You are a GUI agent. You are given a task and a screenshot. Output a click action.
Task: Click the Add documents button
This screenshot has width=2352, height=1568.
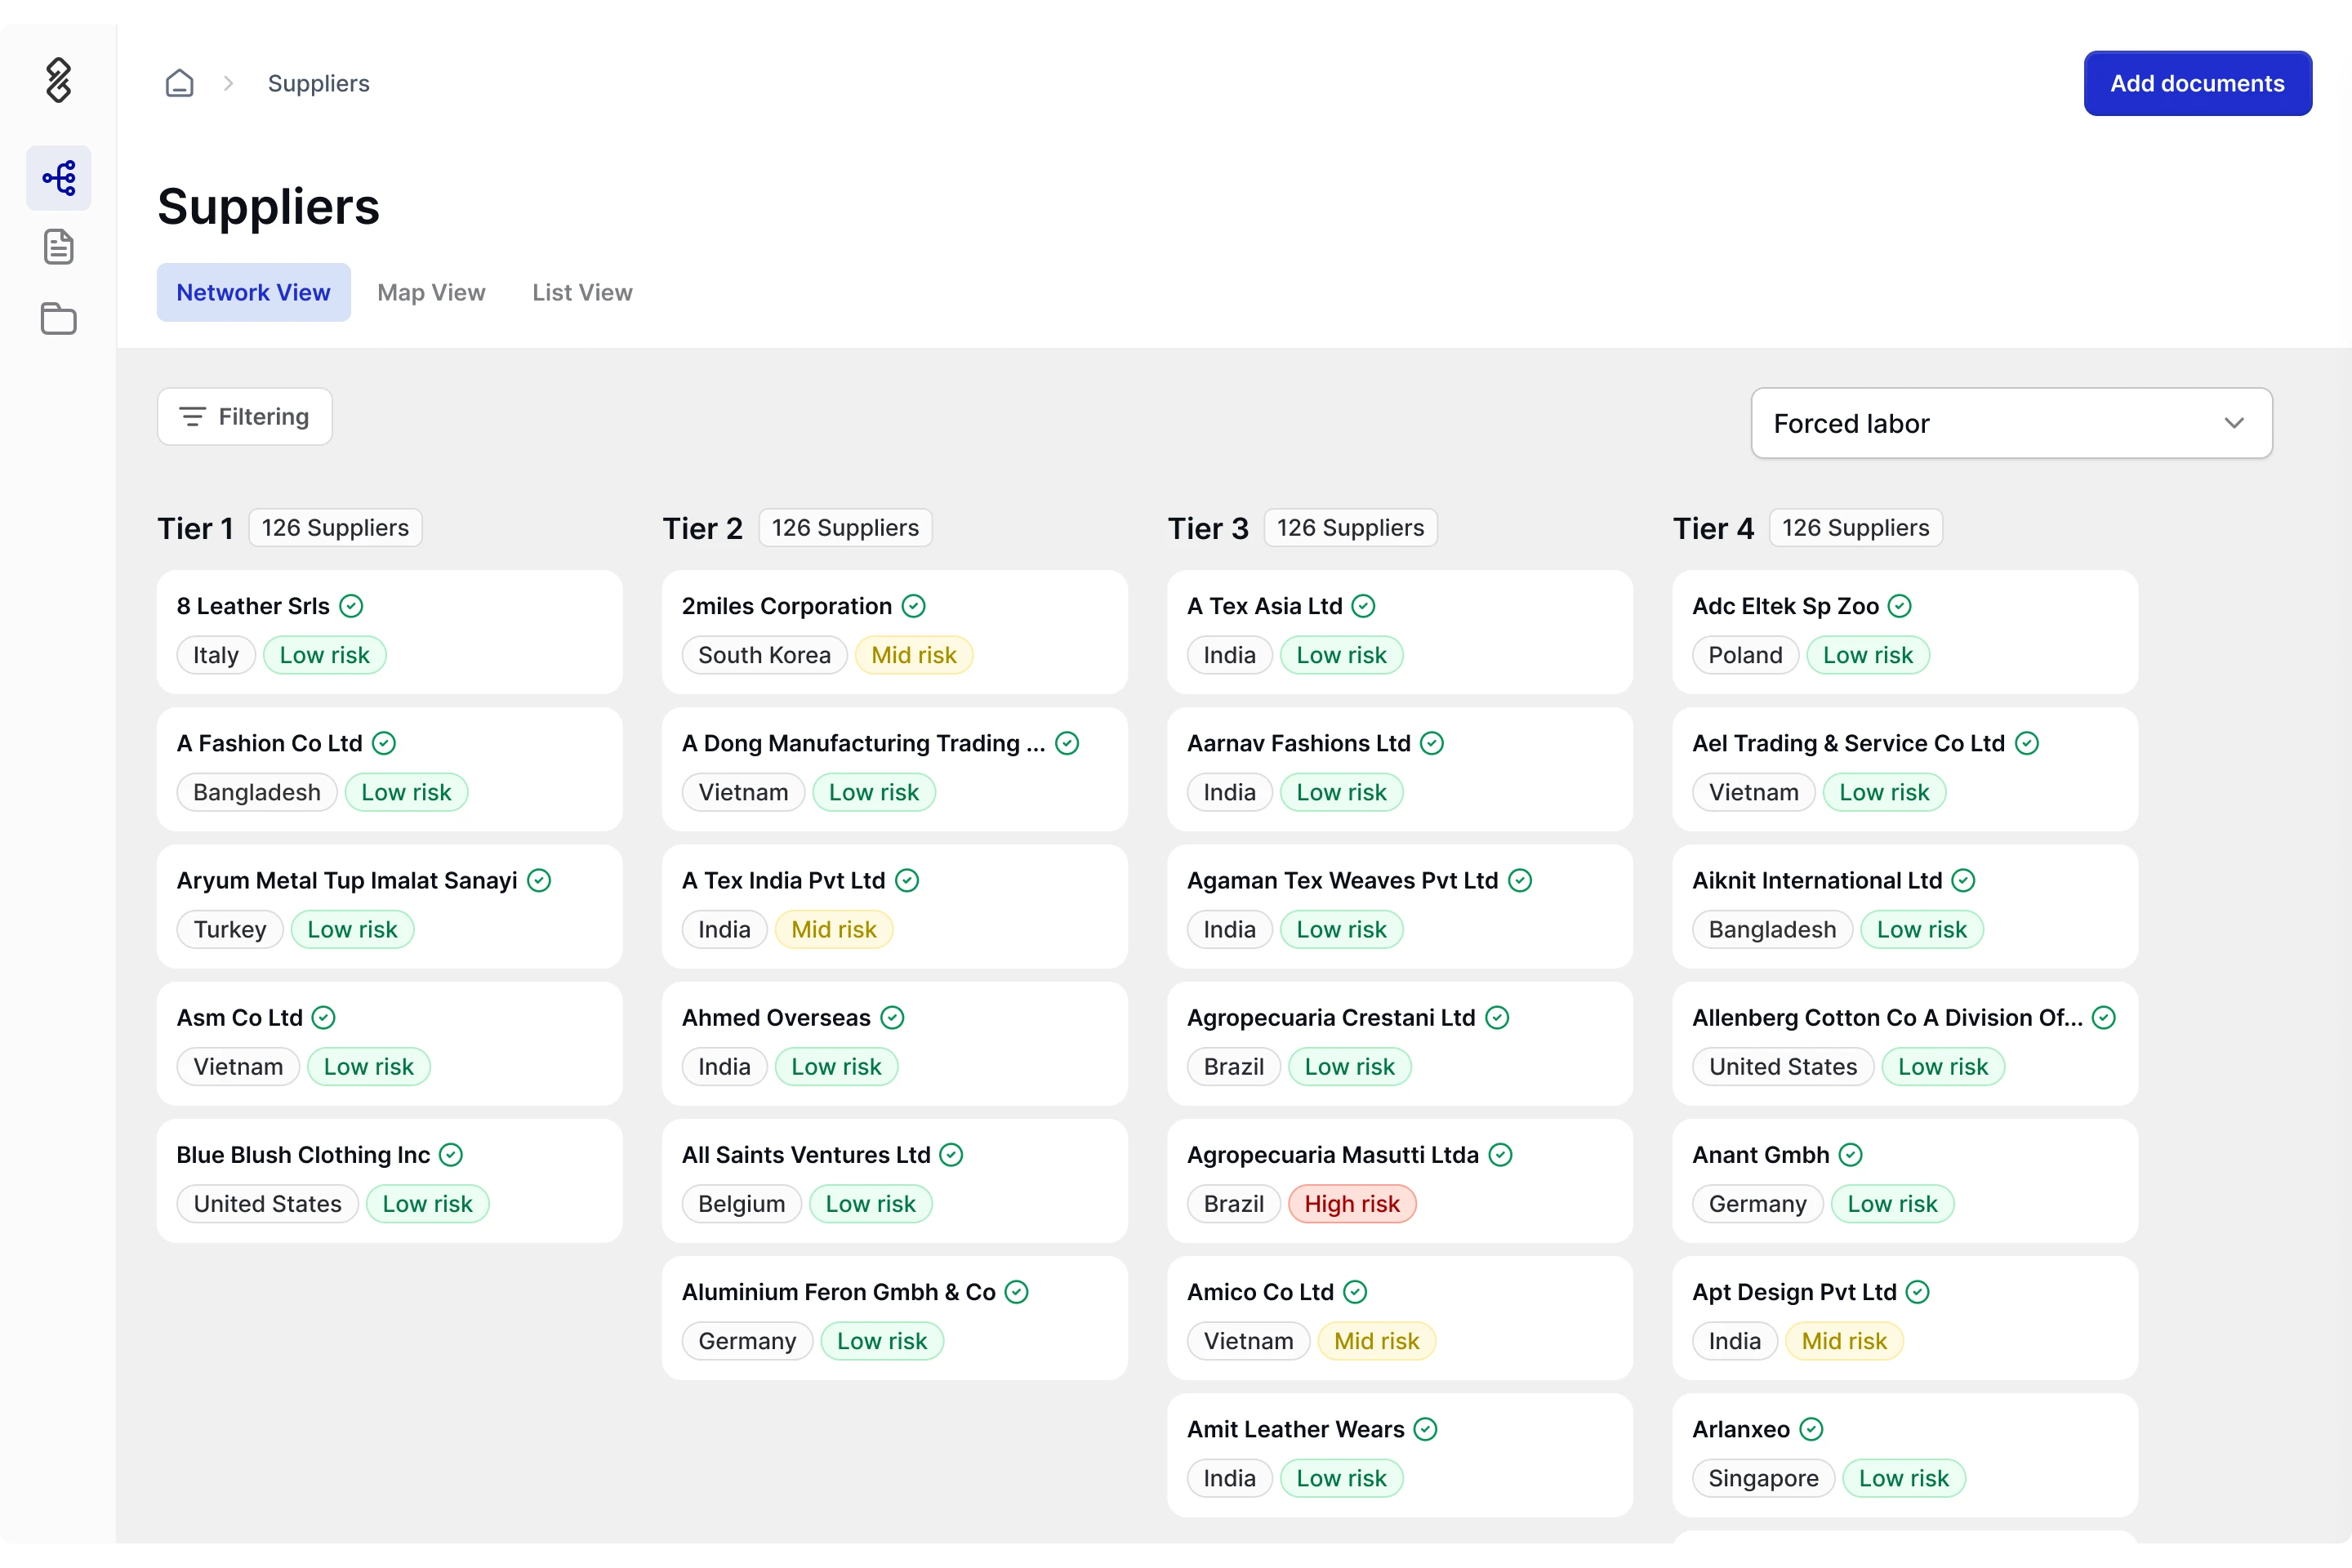2197,83
